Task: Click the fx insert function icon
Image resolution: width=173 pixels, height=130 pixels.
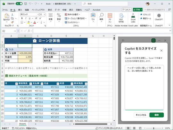Action: (29, 31)
